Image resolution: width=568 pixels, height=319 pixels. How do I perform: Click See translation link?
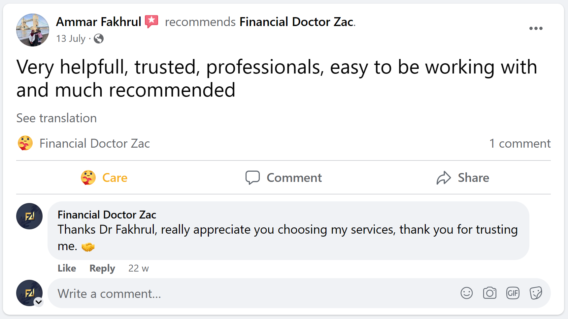(56, 118)
